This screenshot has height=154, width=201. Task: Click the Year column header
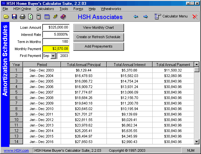click(16, 65)
